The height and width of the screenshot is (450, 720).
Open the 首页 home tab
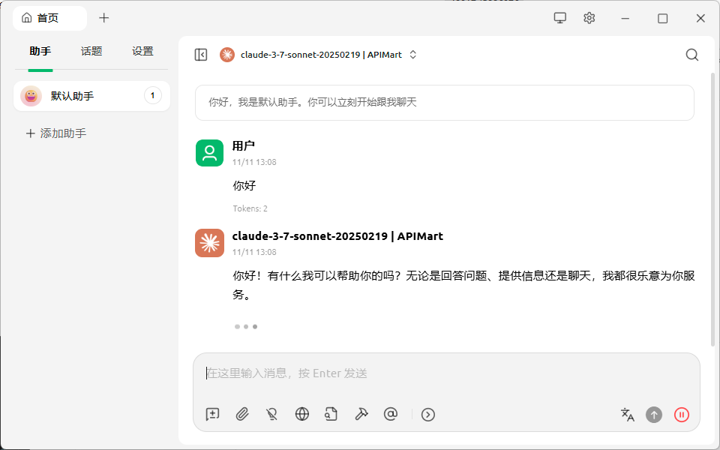tap(49, 18)
